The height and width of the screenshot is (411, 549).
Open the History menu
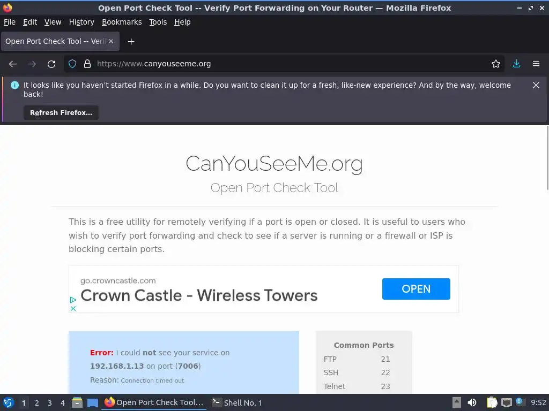click(x=81, y=22)
